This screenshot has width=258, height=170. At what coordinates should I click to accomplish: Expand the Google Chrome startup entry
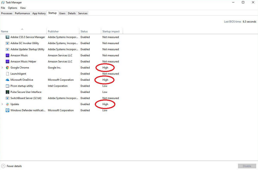[x=2, y=68]
